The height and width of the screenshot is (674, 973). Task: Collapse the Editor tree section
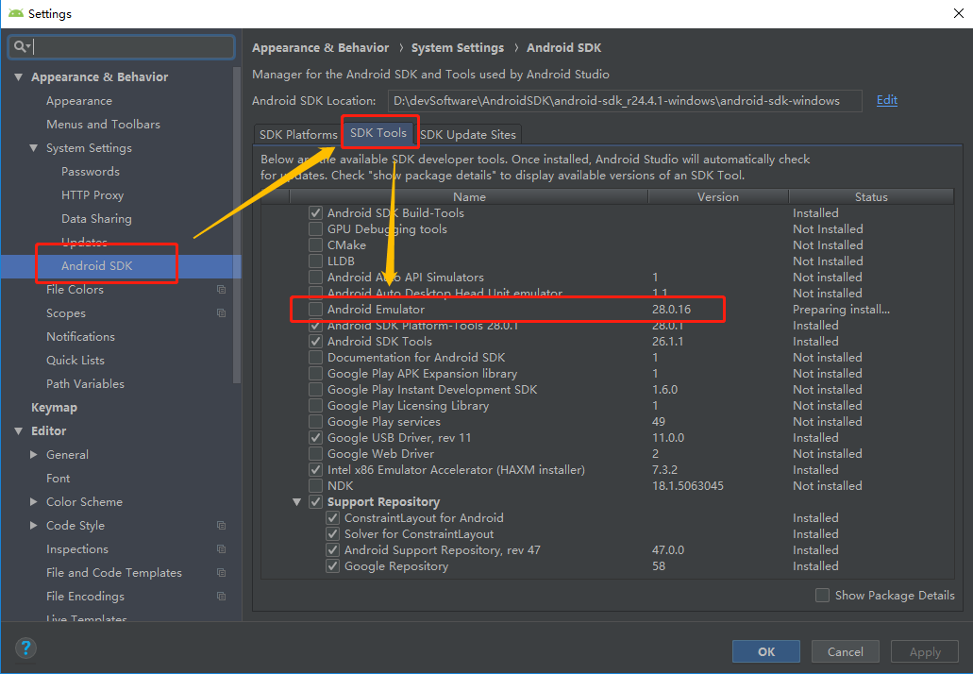click(19, 430)
